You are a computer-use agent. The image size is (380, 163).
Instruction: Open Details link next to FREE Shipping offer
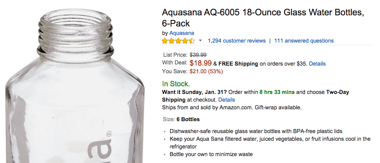(317, 63)
